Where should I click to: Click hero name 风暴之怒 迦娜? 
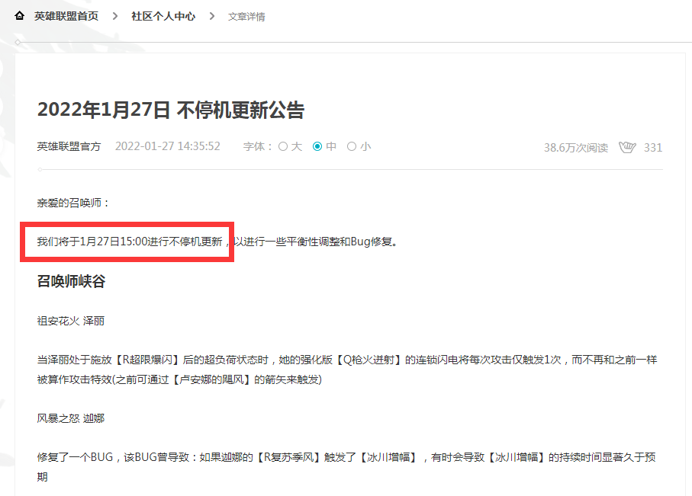pos(71,418)
